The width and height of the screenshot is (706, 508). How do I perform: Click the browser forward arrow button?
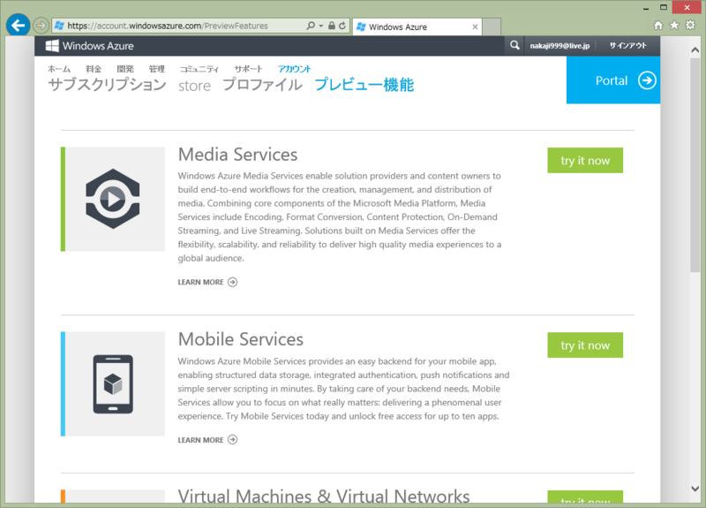[41, 26]
